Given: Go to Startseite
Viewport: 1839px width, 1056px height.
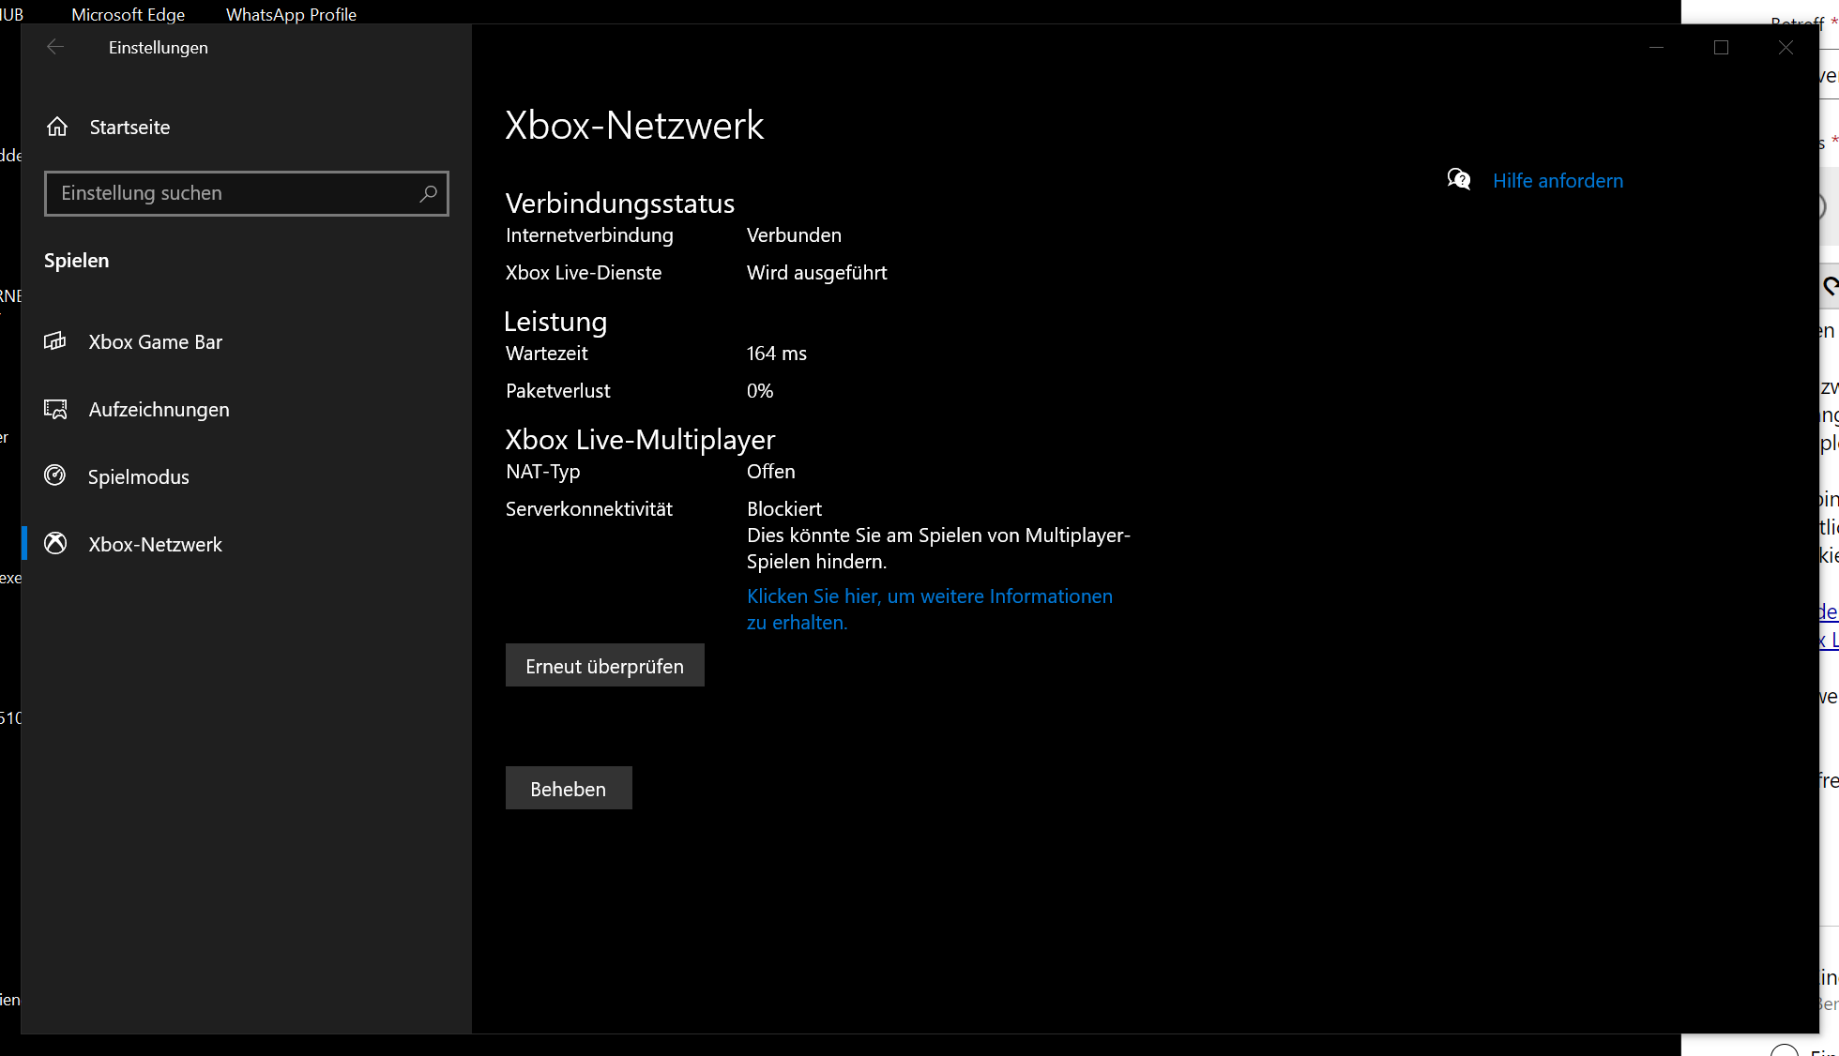Looking at the screenshot, I should [x=246, y=127].
